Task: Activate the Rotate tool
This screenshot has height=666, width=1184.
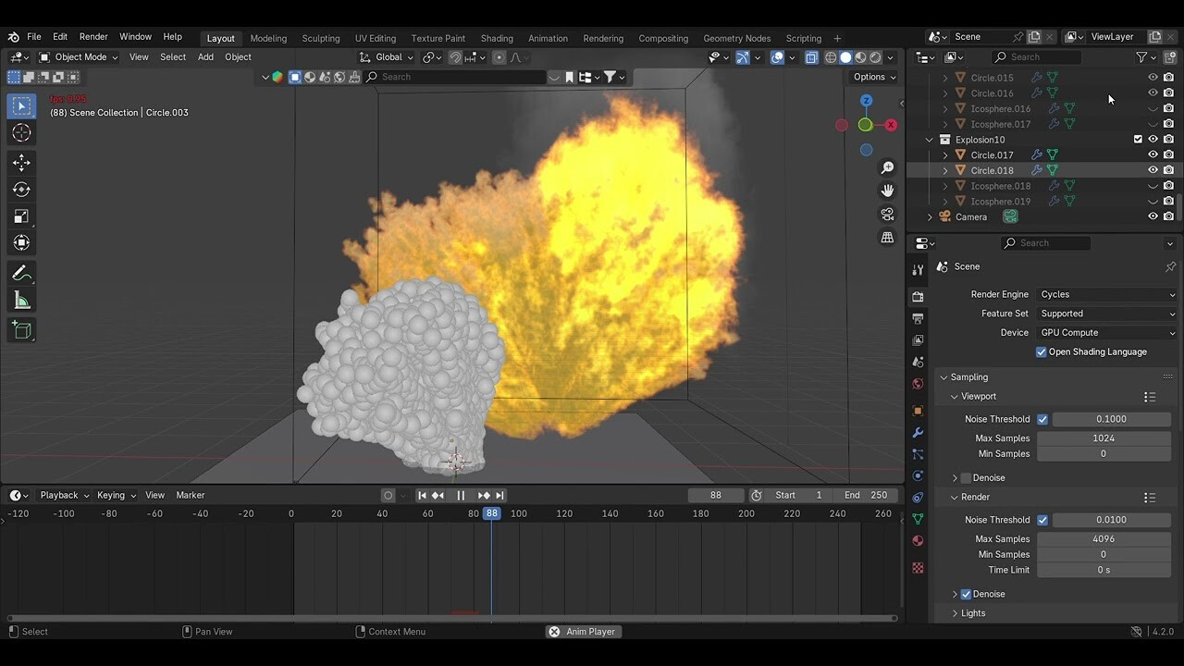Action: 21,189
